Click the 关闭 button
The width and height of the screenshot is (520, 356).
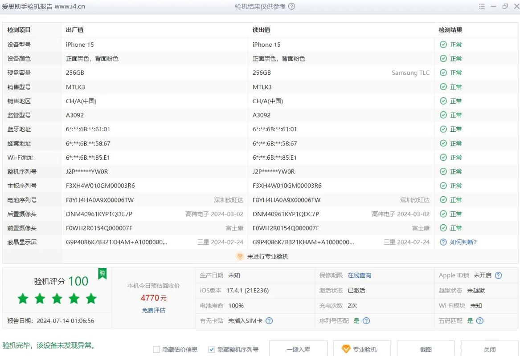click(490, 349)
